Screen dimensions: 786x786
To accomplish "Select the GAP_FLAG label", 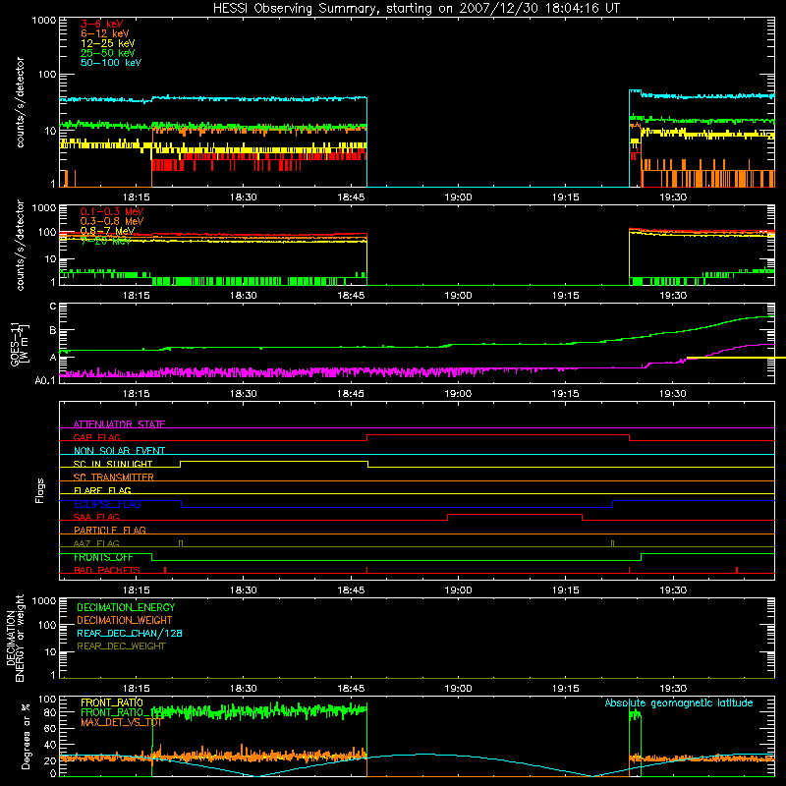I will [96, 437].
